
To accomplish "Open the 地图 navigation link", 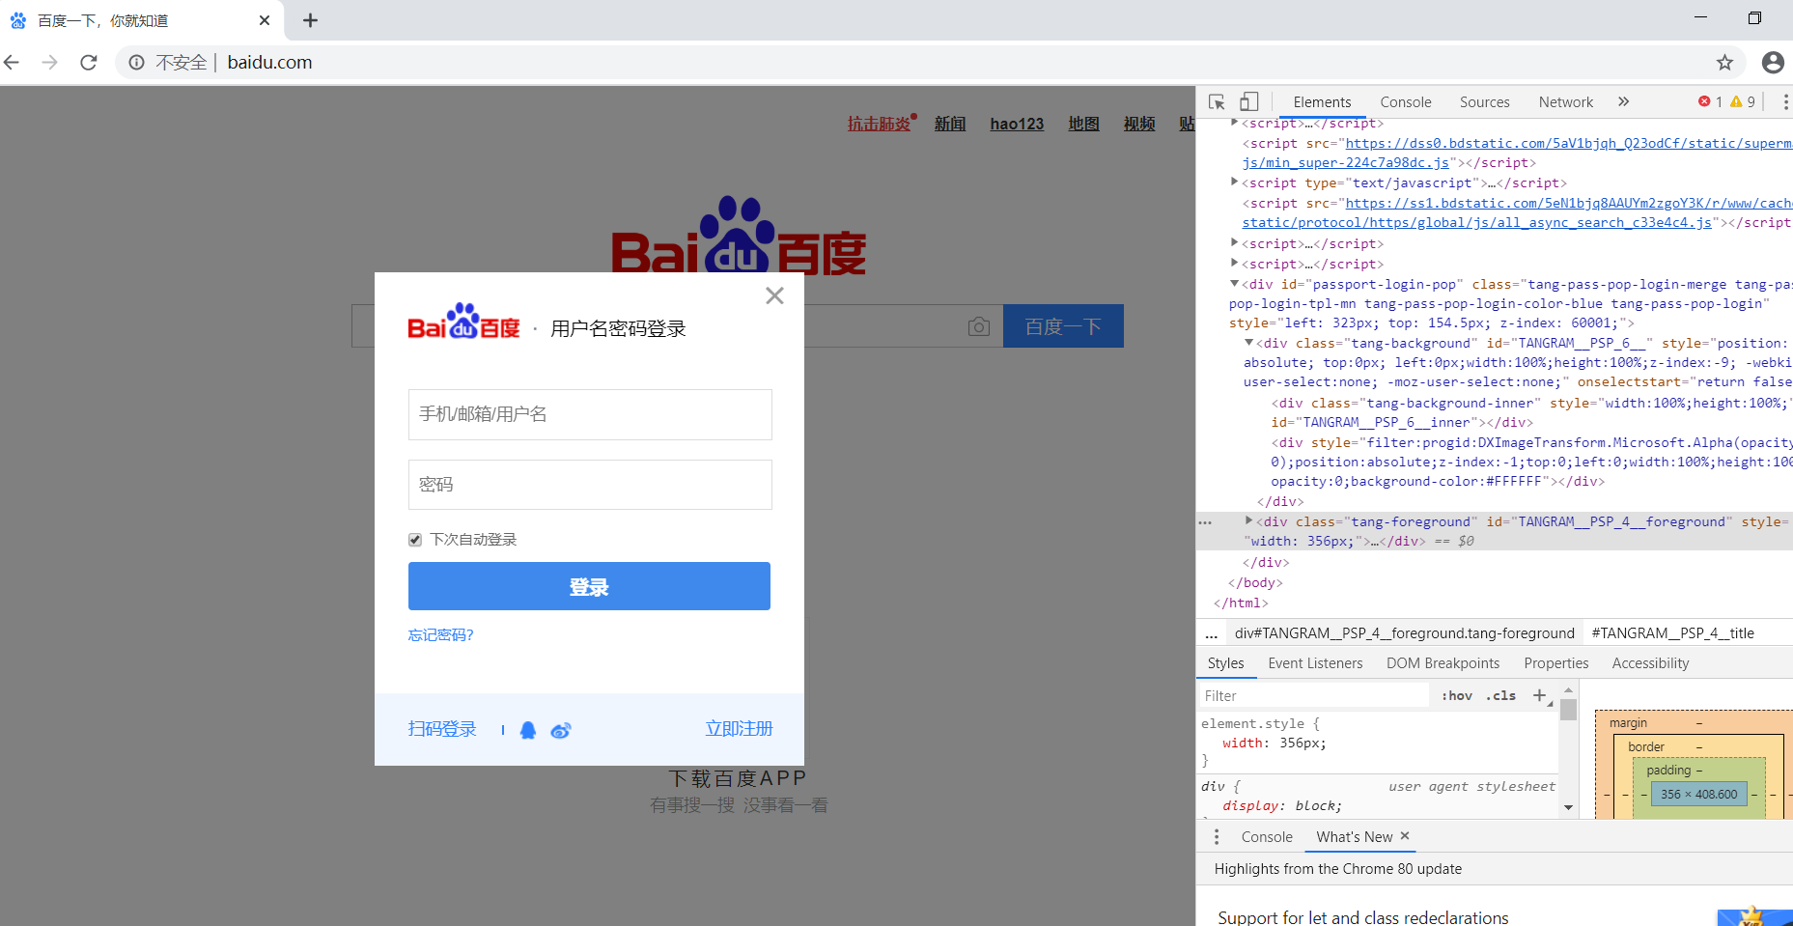I will (1084, 124).
